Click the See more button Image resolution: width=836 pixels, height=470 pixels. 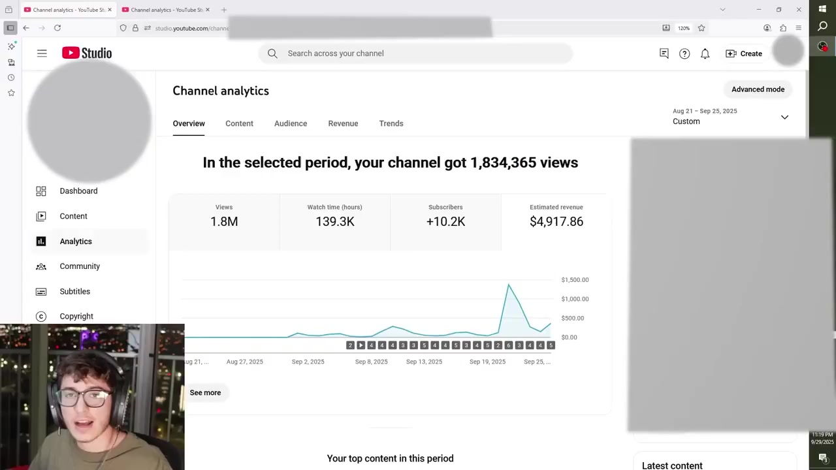(x=205, y=392)
